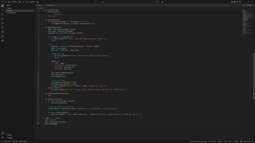
Task: Click the synchronize changes icon in status bar
Action: pyautogui.click(x=10, y=141)
